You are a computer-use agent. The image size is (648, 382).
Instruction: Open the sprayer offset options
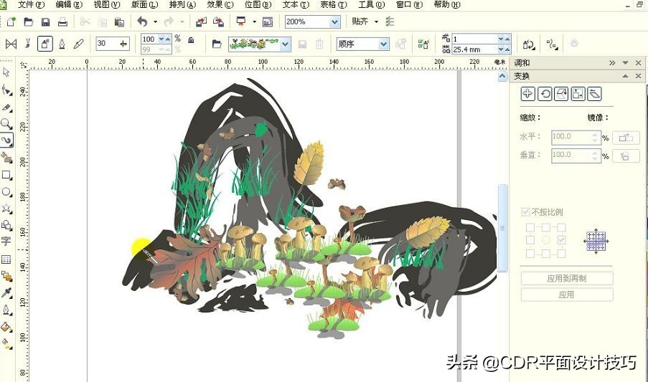tap(552, 44)
